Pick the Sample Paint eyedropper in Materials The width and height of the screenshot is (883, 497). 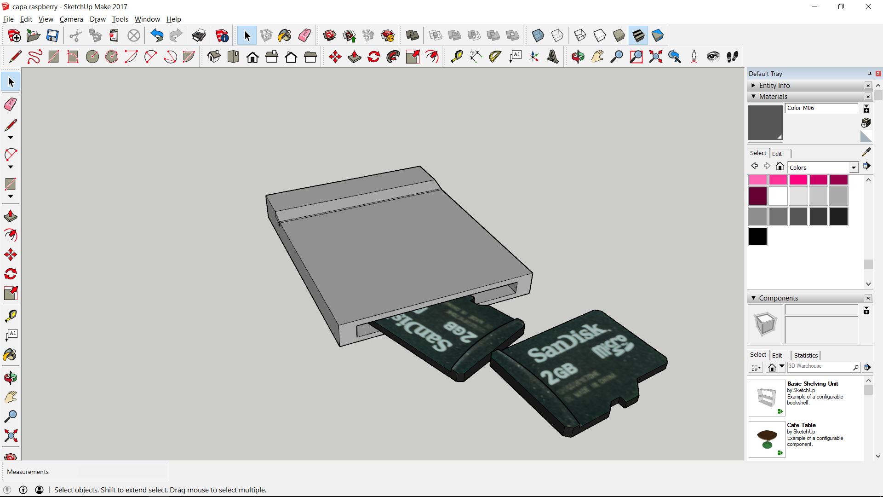click(x=866, y=152)
